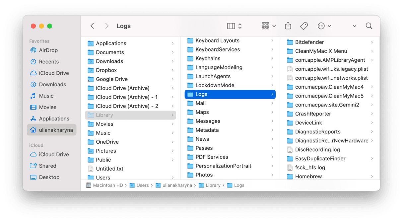Viewport: 403px width, 221px height.
Task: Open Downloads in the sidebar
Action: coord(51,84)
